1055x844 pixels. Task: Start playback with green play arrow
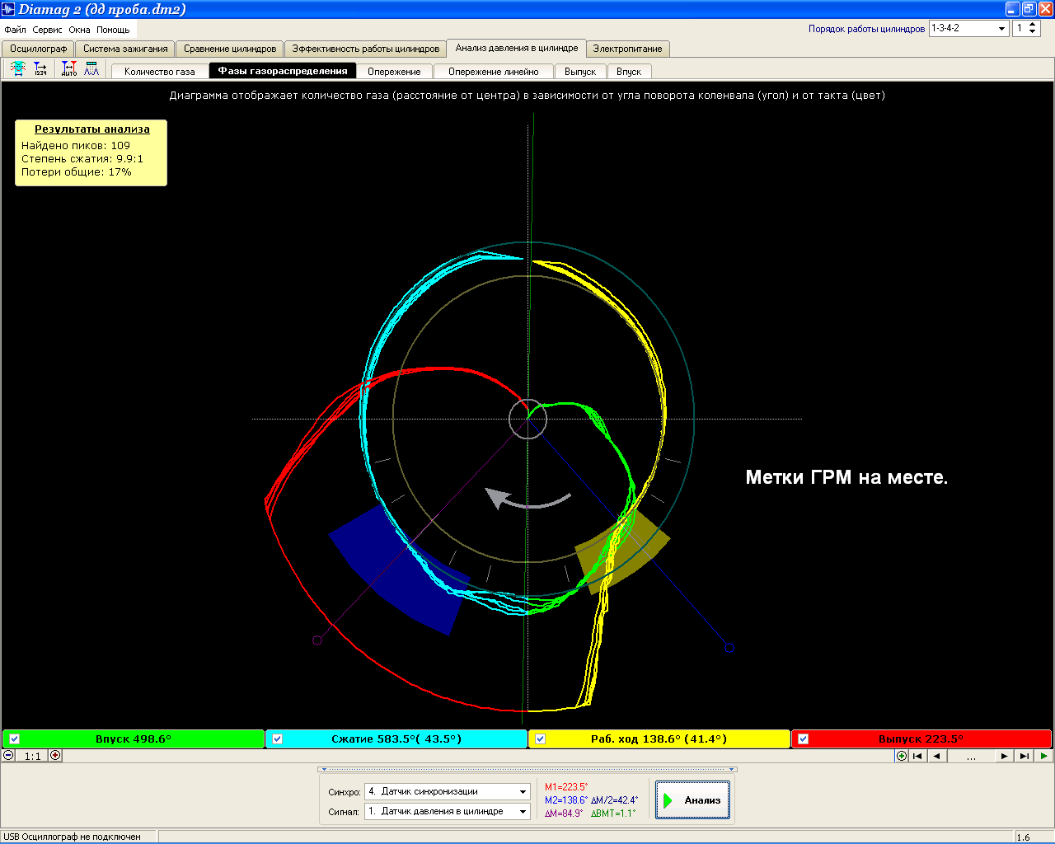pyautogui.click(x=1043, y=756)
